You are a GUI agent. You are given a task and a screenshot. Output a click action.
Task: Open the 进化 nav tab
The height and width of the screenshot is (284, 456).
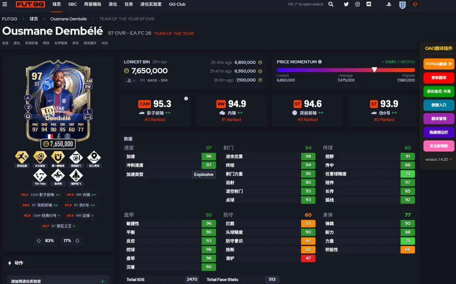(x=113, y=4)
